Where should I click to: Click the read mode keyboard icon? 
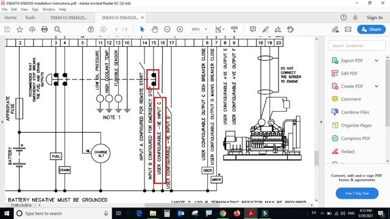pos(234,29)
